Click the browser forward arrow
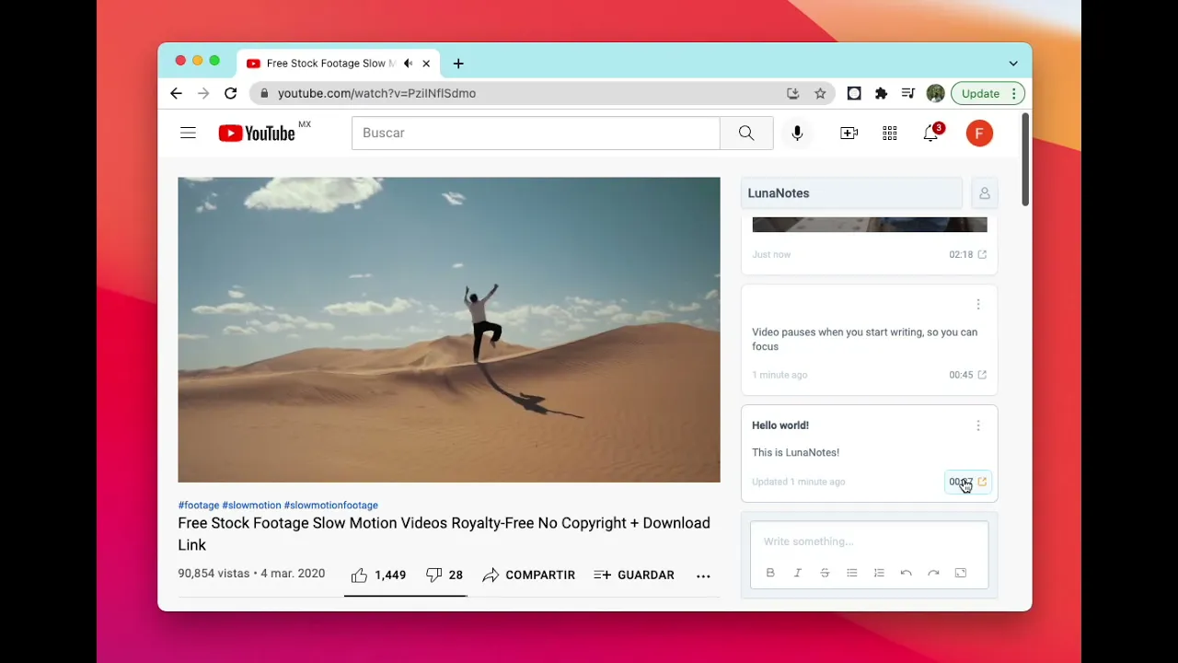This screenshot has width=1178, height=663. point(203,93)
